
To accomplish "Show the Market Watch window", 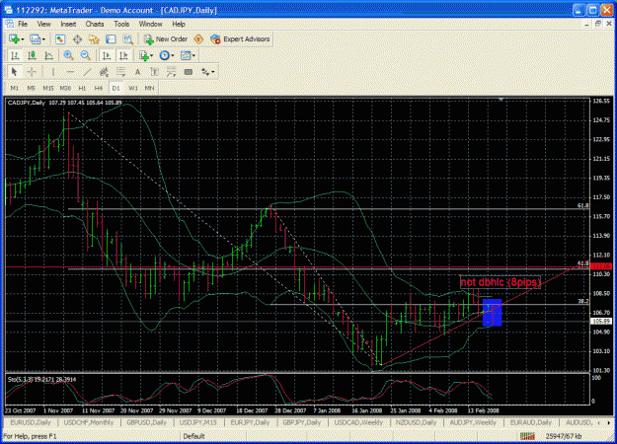I will 60,38.
